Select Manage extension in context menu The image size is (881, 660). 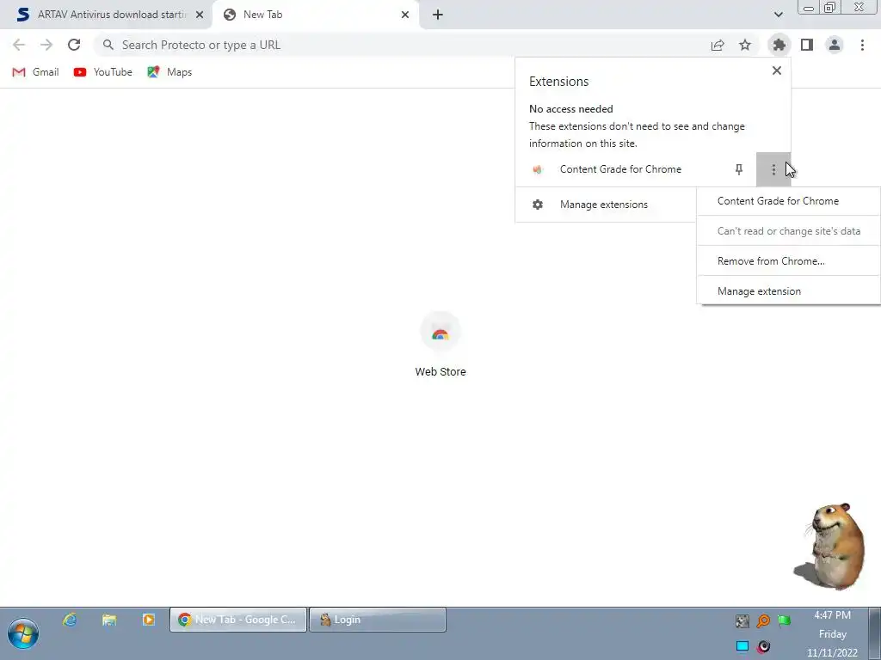click(x=788, y=291)
